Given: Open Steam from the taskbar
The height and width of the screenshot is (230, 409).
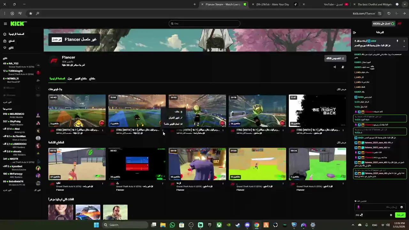Looking at the screenshot, I should (x=238, y=225).
